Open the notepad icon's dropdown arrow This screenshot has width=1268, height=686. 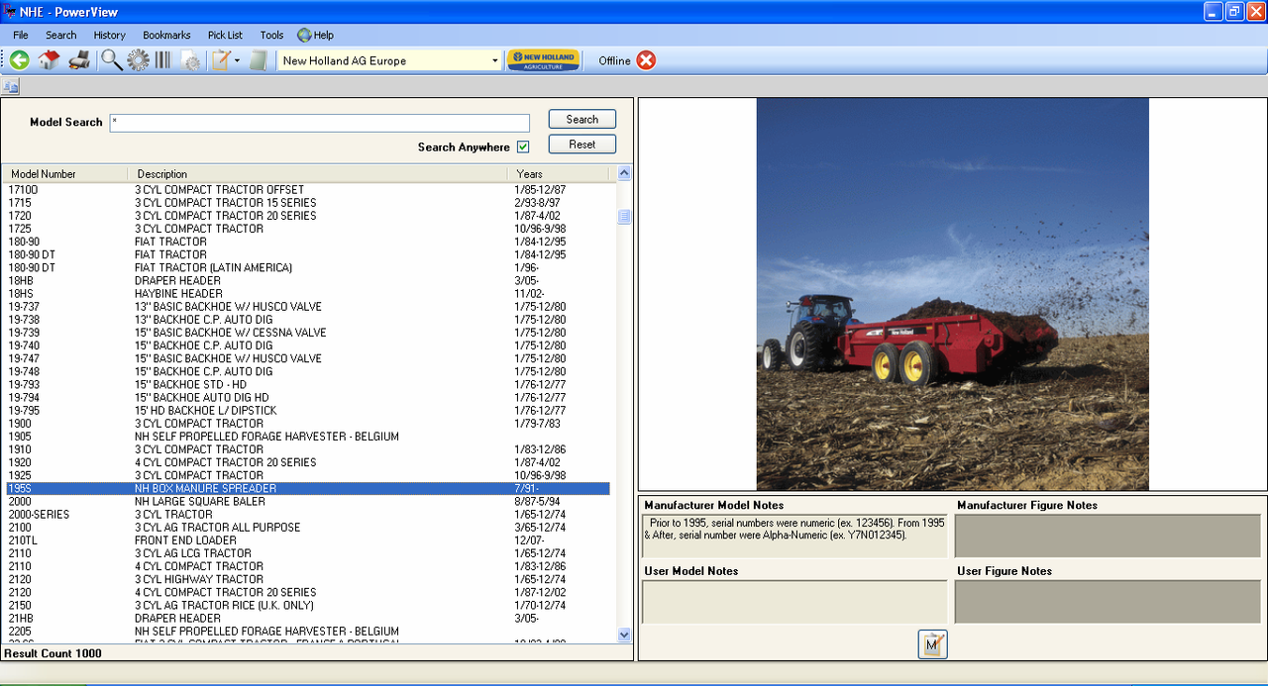point(238,61)
